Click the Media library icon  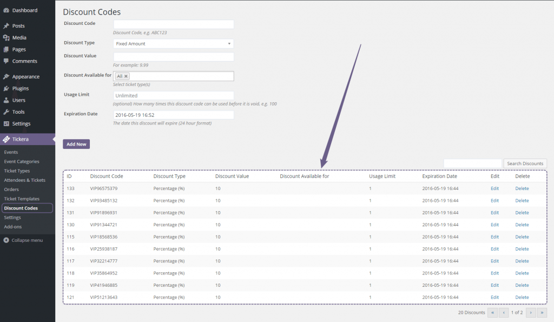pos(6,37)
